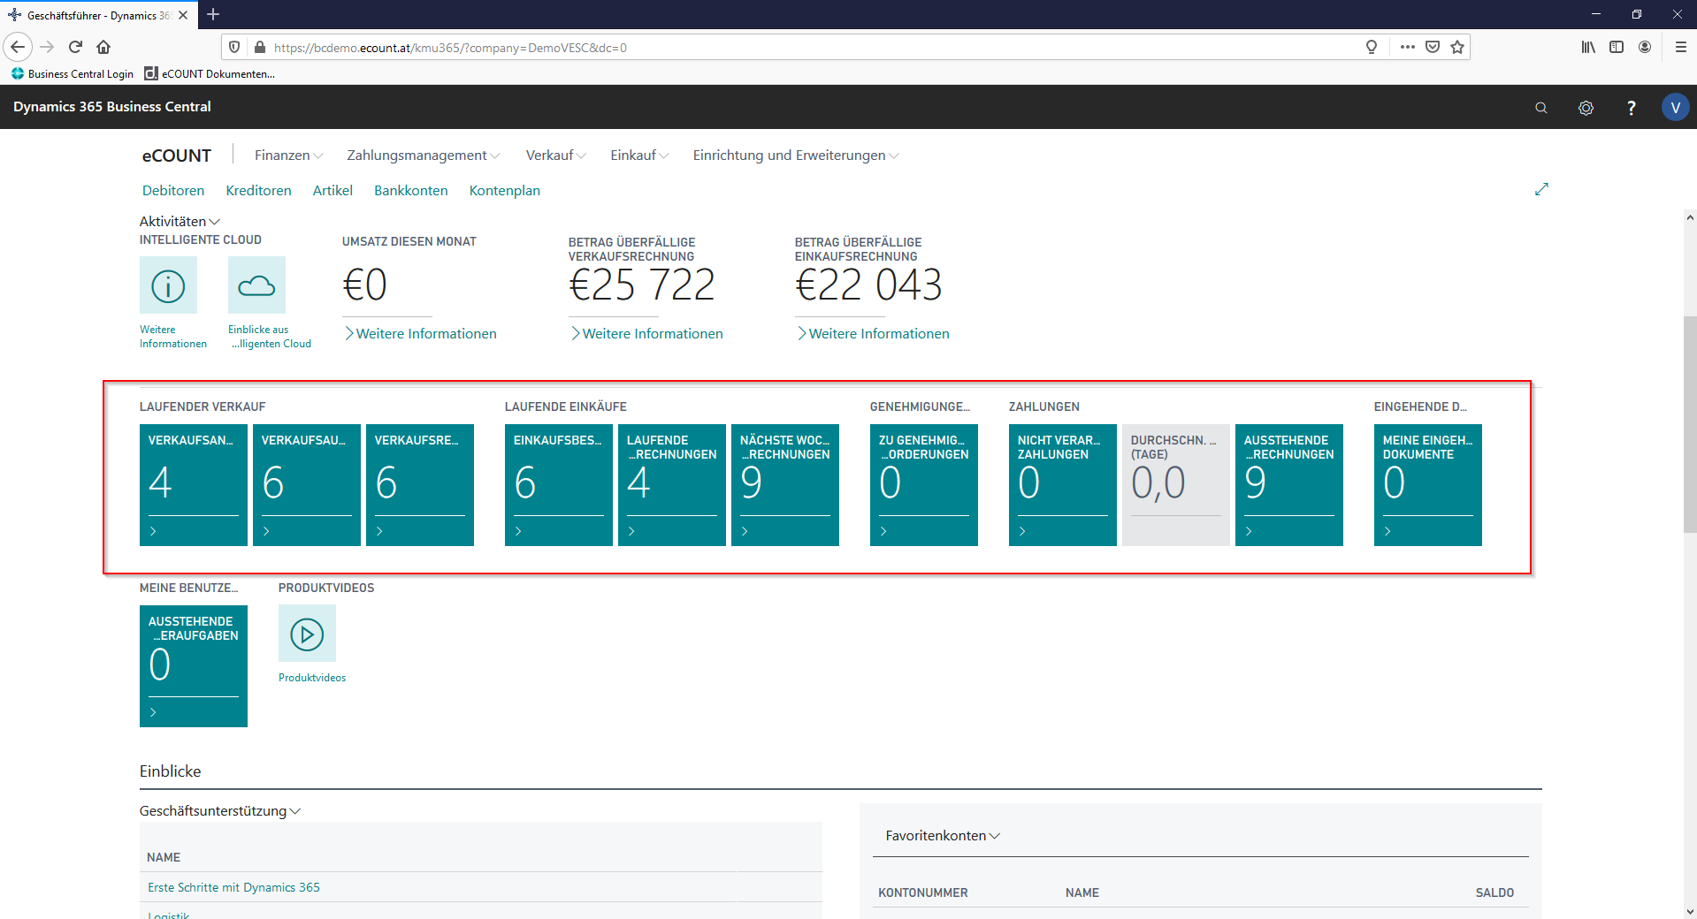Expand the Finanzen menu
The image size is (1697, 919).
click(289, 156)
